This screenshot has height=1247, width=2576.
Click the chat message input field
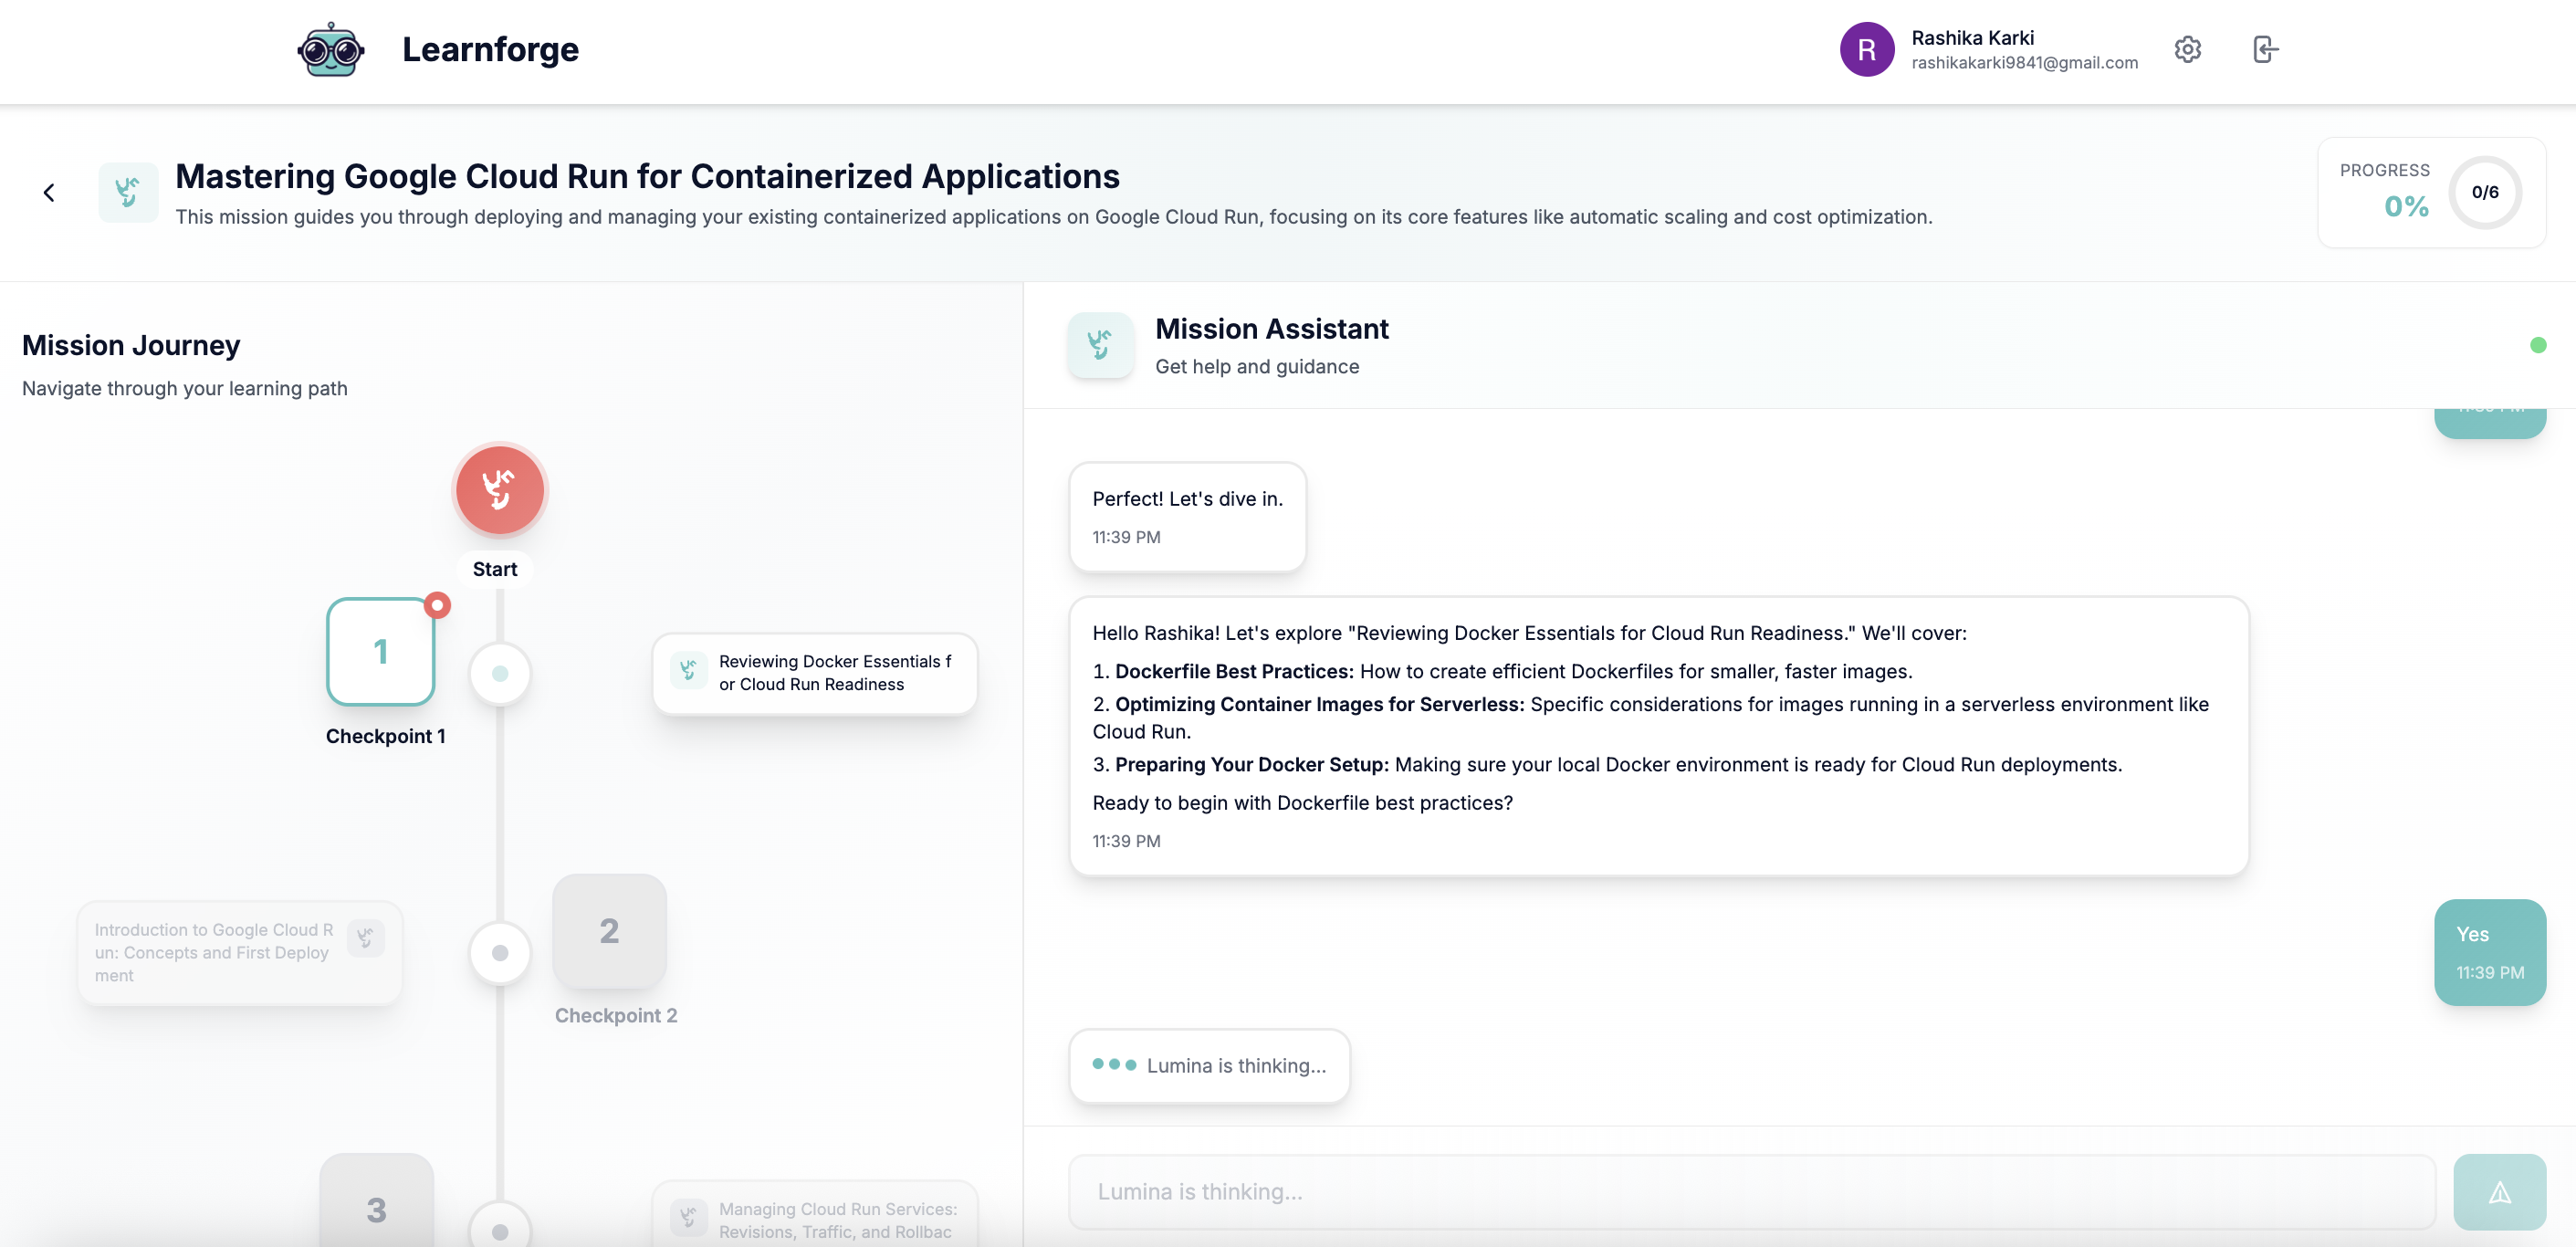point(1751,1191)
